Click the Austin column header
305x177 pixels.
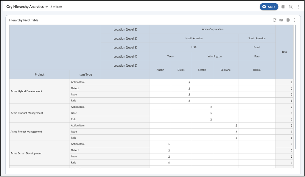(160, 70)
